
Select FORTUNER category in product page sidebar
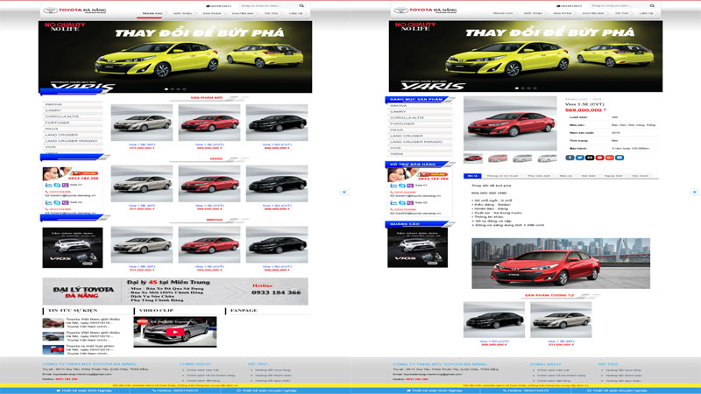click(421, 123)
